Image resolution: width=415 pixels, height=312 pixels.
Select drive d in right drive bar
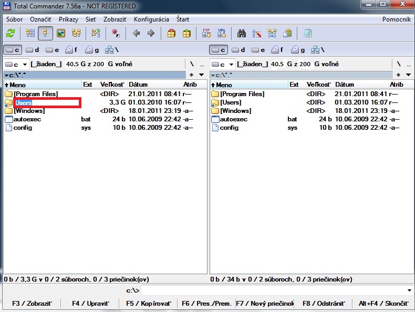(x=238, y=50)
